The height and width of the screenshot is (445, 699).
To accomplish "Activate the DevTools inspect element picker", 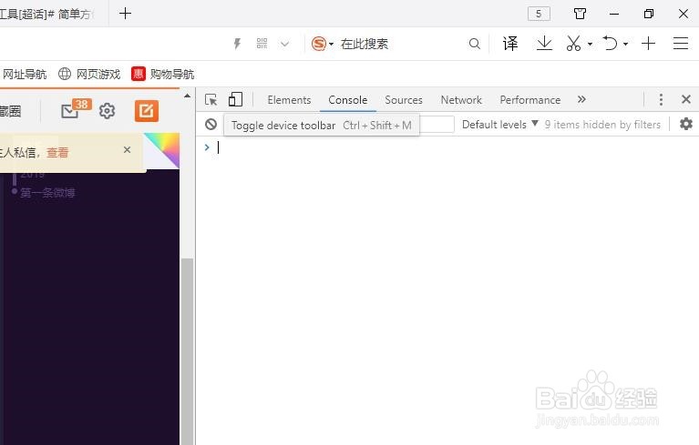I will tap(211, 100).
